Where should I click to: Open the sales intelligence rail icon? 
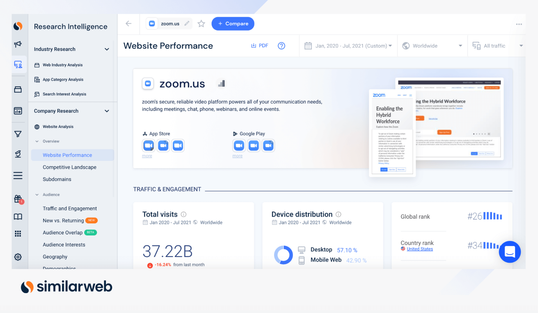point(18,154)
